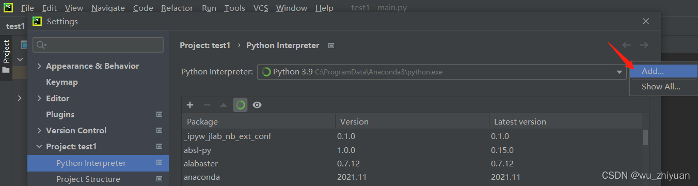
Task: Click the Settings search input field
Action: [98, 45]
